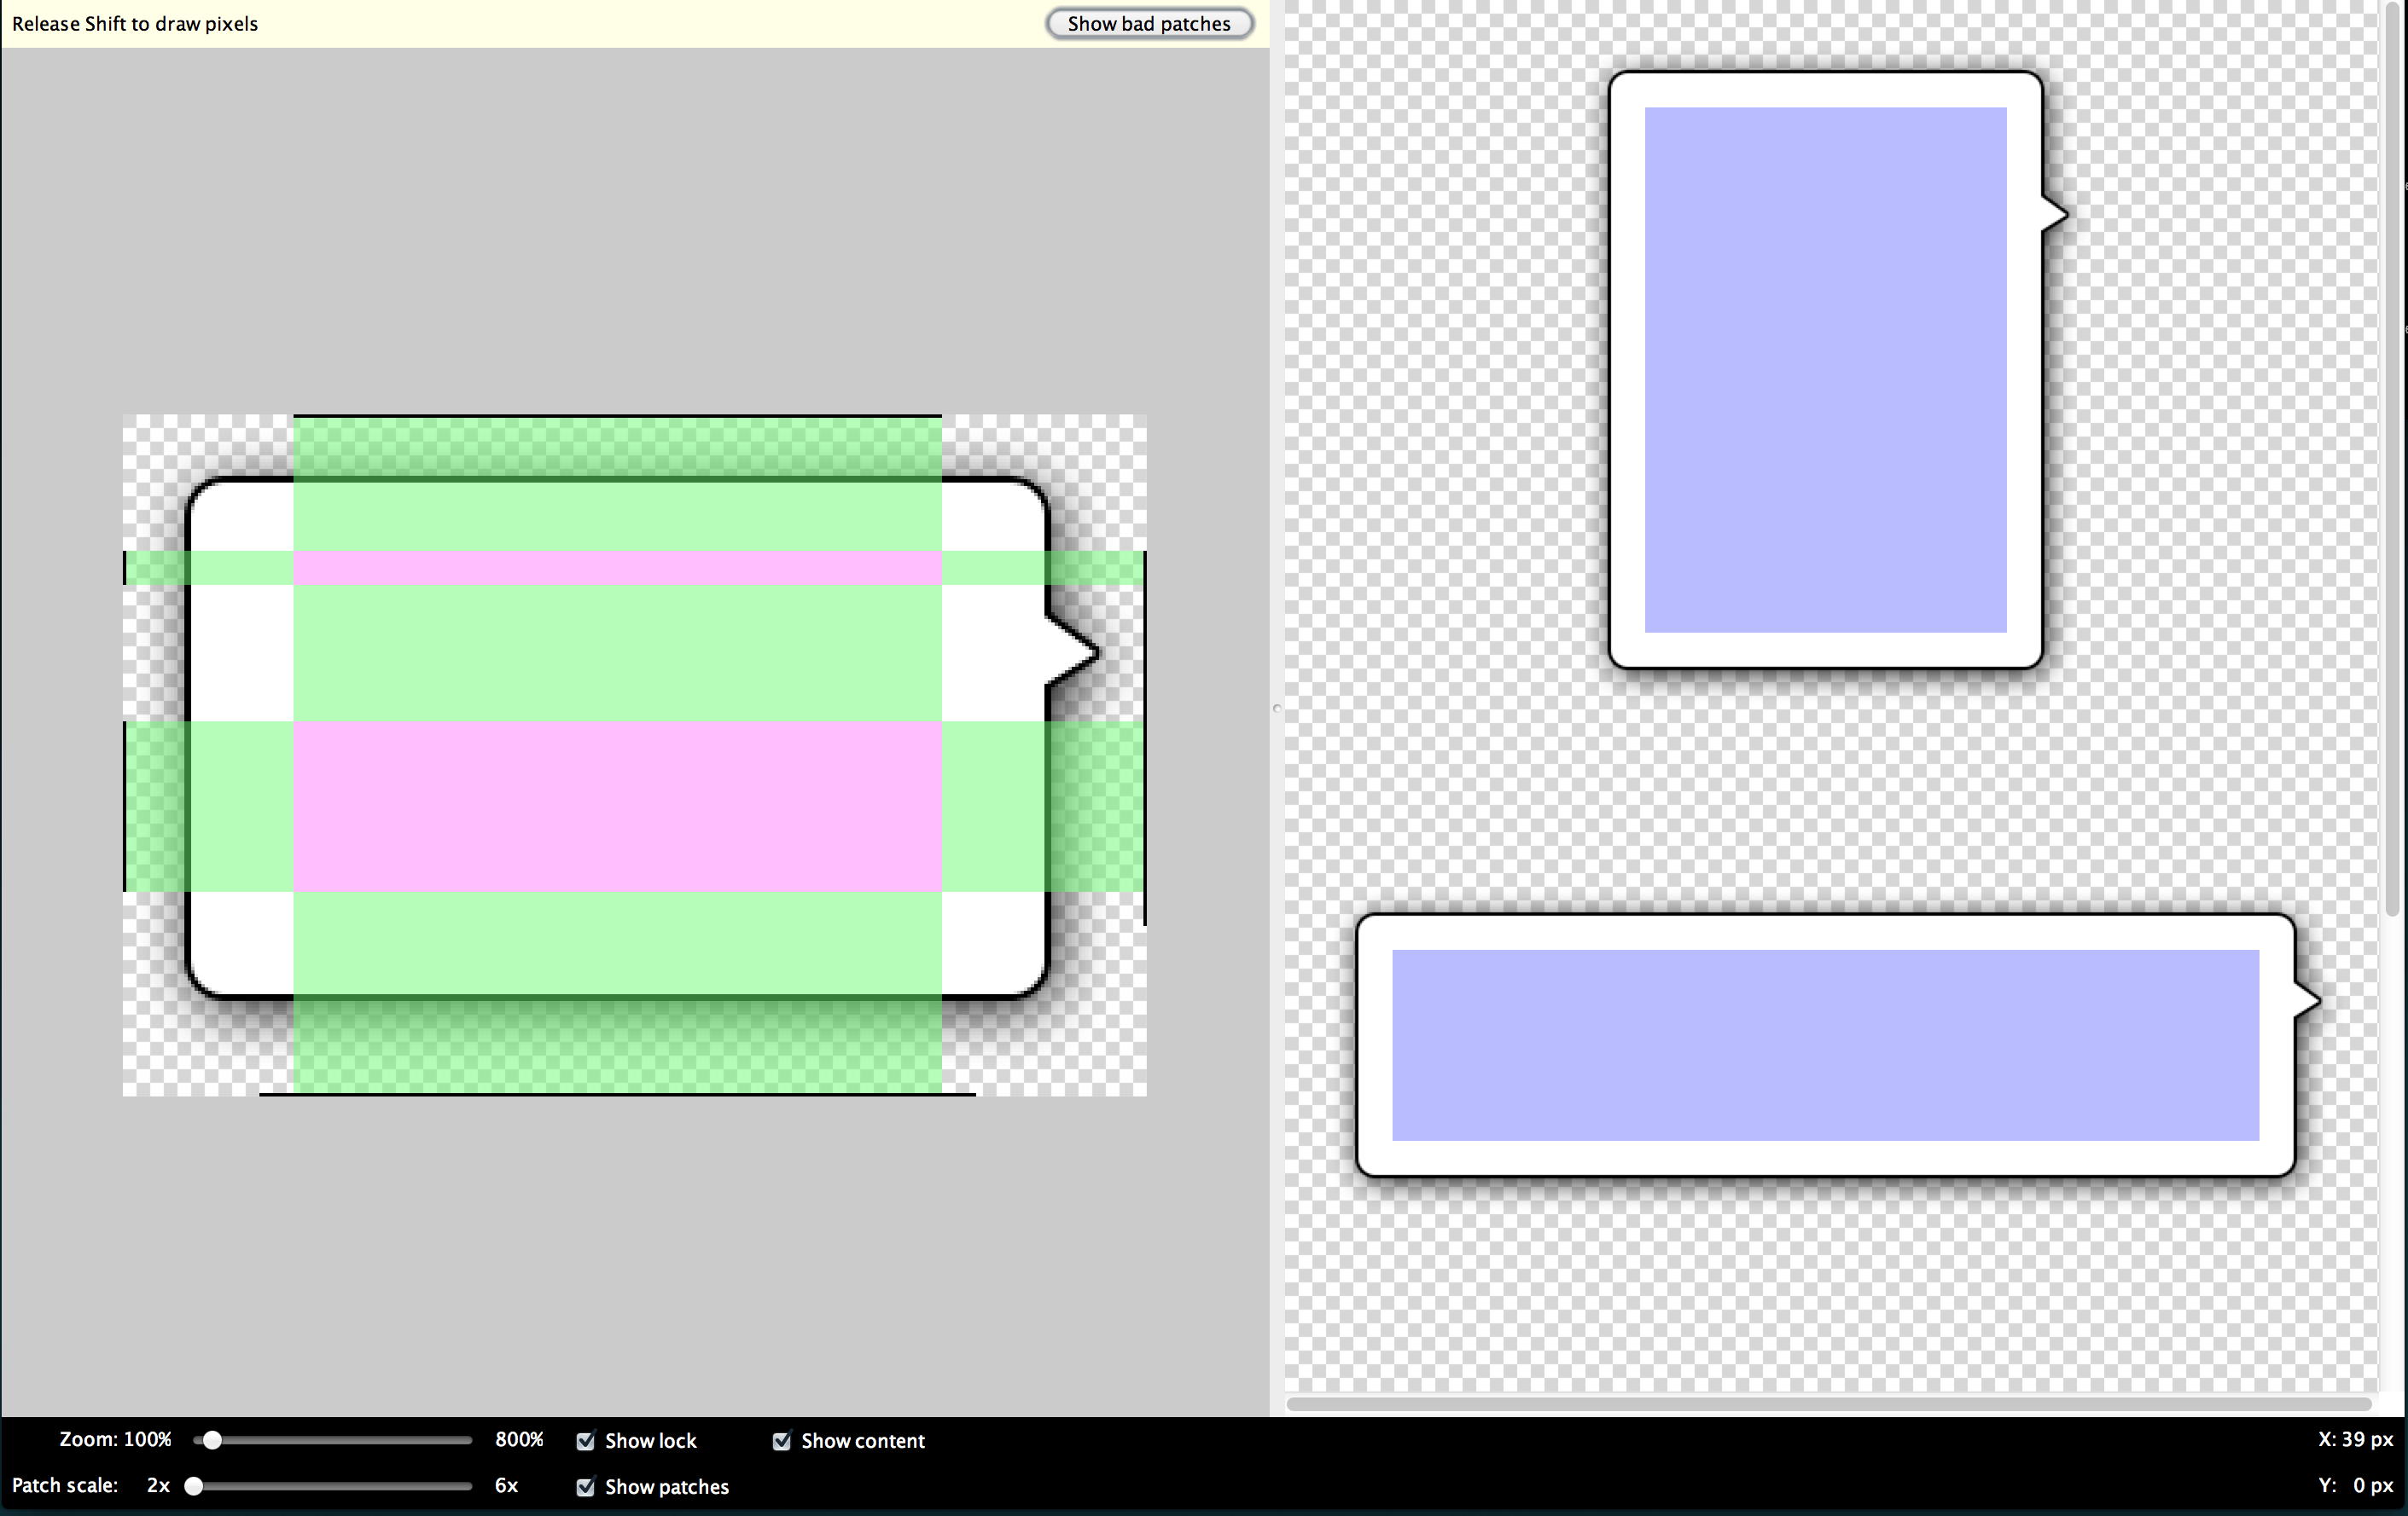This screenshot has width=2408, height=1516.
Task: Click the large pink stretchable patch
Action: (617, 806)
